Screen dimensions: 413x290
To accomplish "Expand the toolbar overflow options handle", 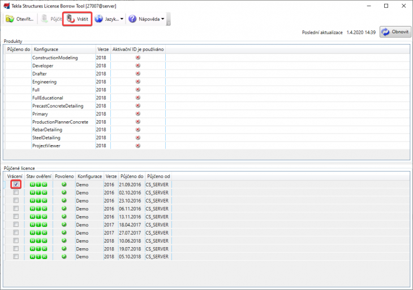I will pyautogui.click(x=168, y=21).
